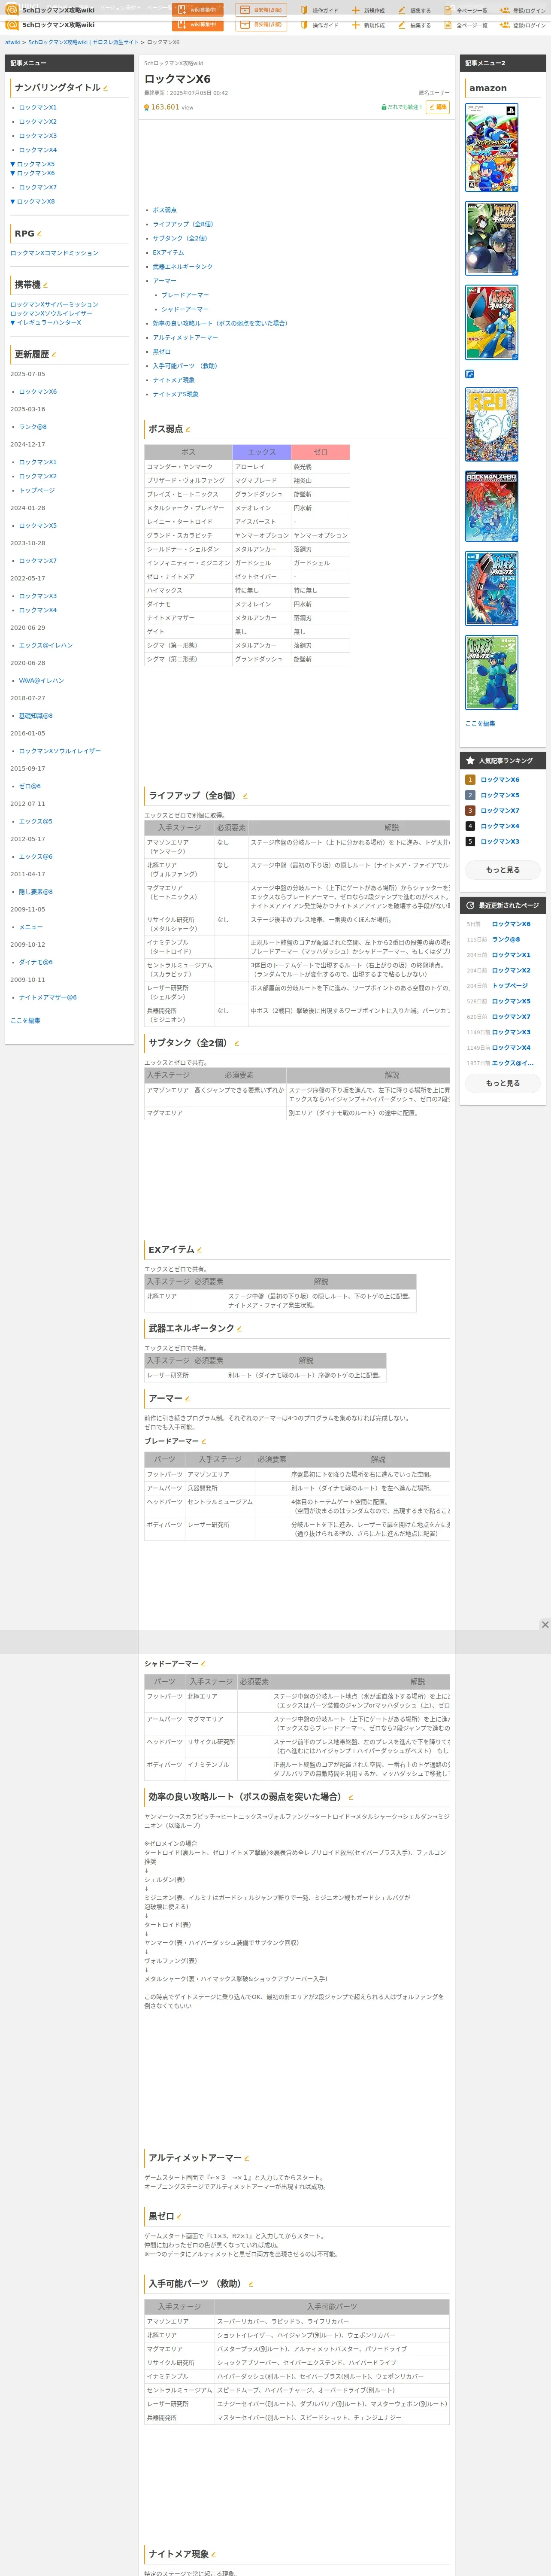This screenshot has width=551, height=2576.
Task: Click the pencil beside 入手可能パーツ（救助）
Action: pos(251,2284)
